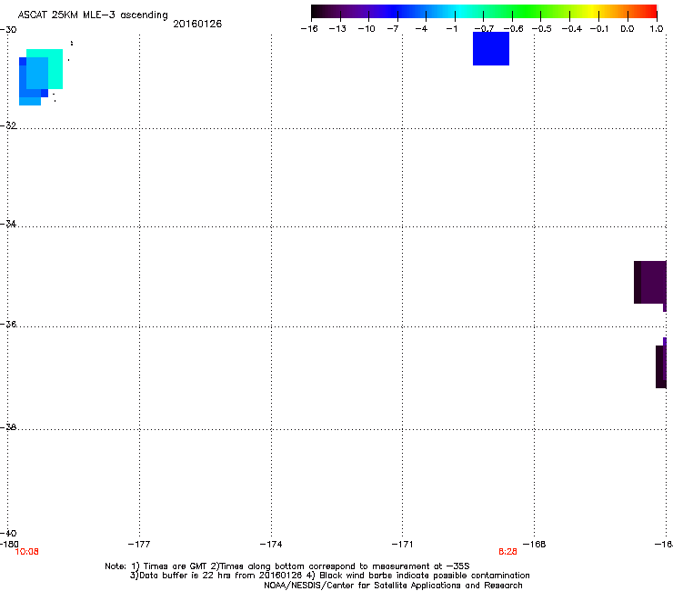This screenshot has width=673, height=591.
Task: Click the -180 longitude label
Action: tap(9, 545)
